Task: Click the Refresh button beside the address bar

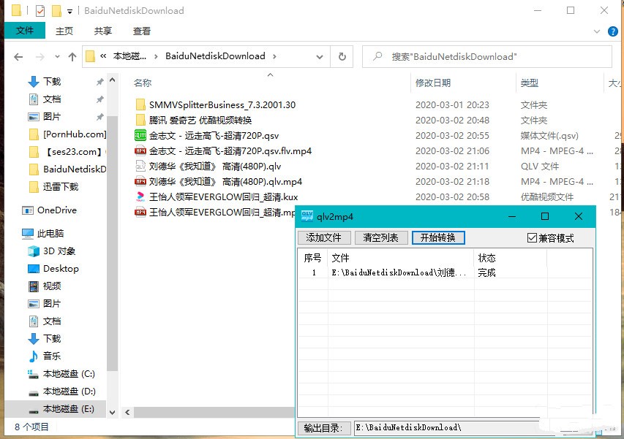Action: (x=342, y=57)
